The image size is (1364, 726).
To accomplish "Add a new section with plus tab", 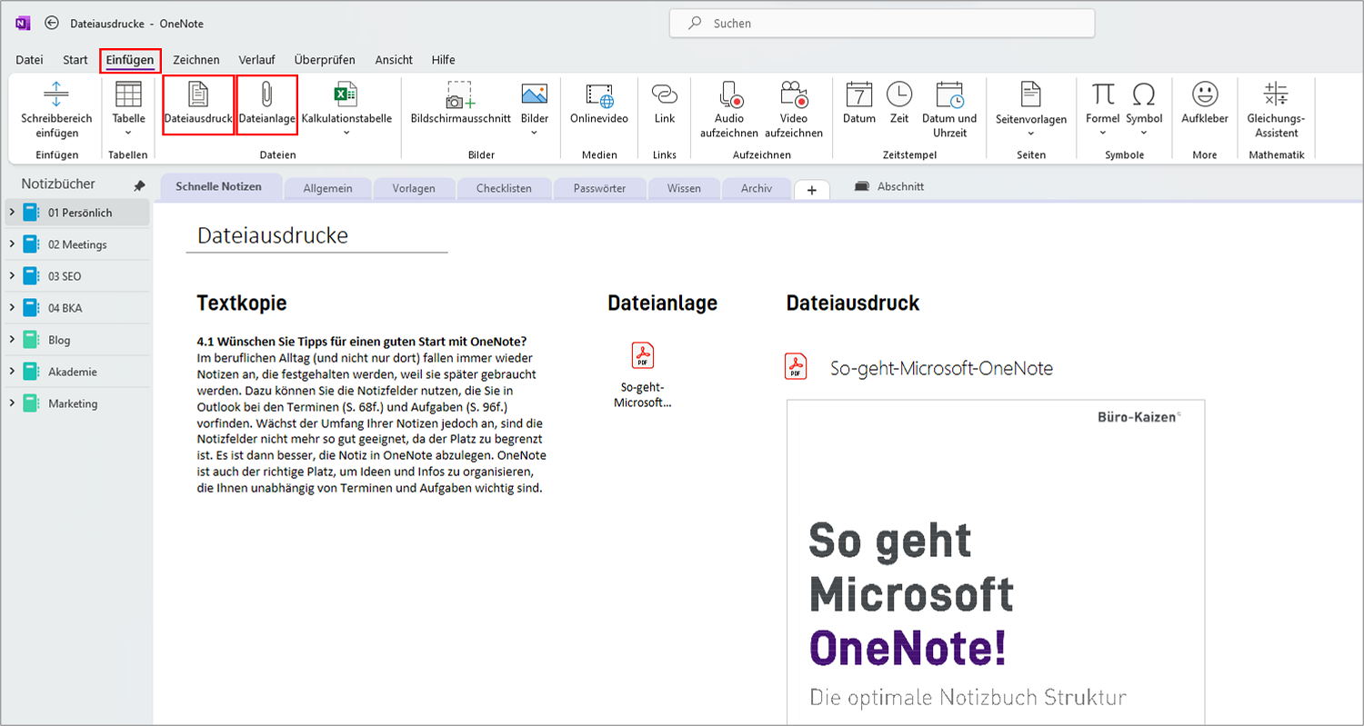I will [x=811, y=189].
